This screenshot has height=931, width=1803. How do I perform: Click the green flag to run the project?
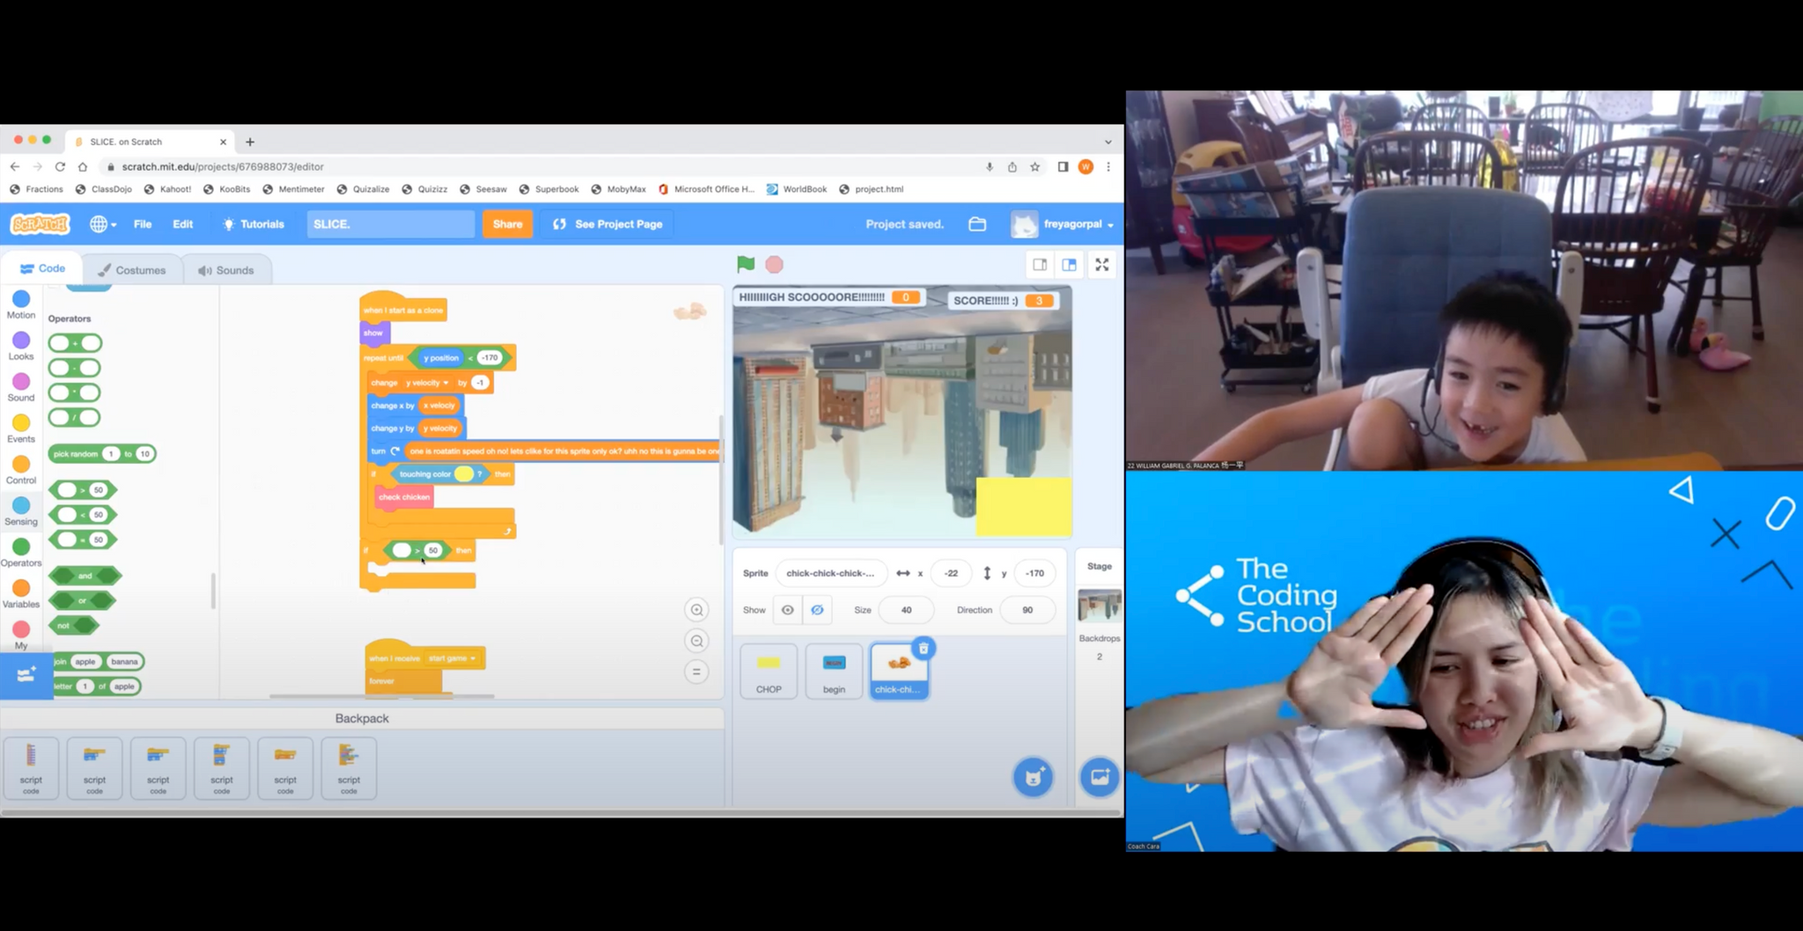(x=745, y=263)
